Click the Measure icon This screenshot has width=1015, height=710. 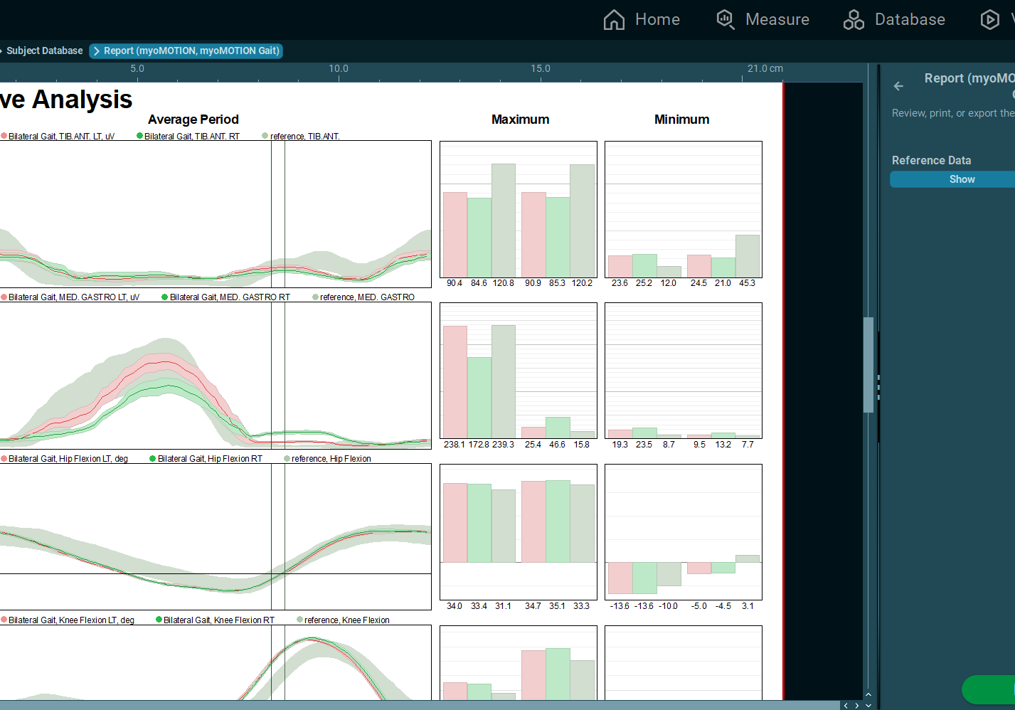click(x=725, y=19)
